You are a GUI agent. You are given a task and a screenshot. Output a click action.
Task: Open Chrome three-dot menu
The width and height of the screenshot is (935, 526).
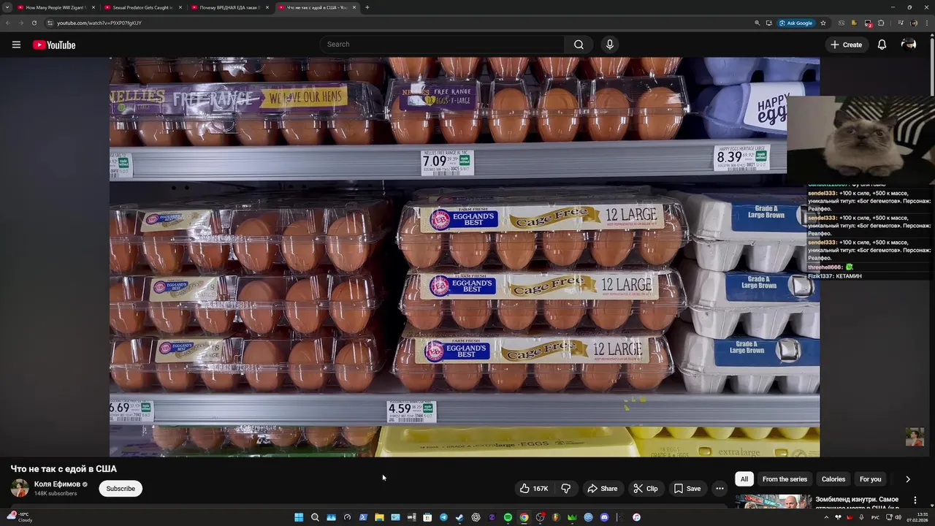click(x=926, y=23)
